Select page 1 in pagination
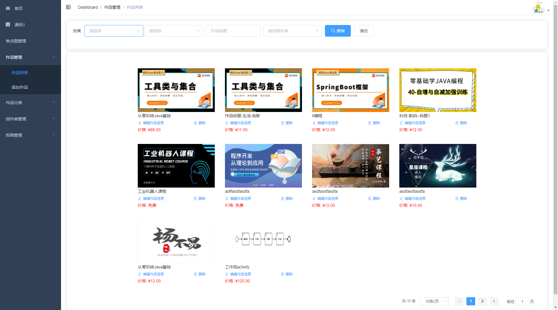Image resolution: width=558 pixels, height=310 pixels. (471, 301)
